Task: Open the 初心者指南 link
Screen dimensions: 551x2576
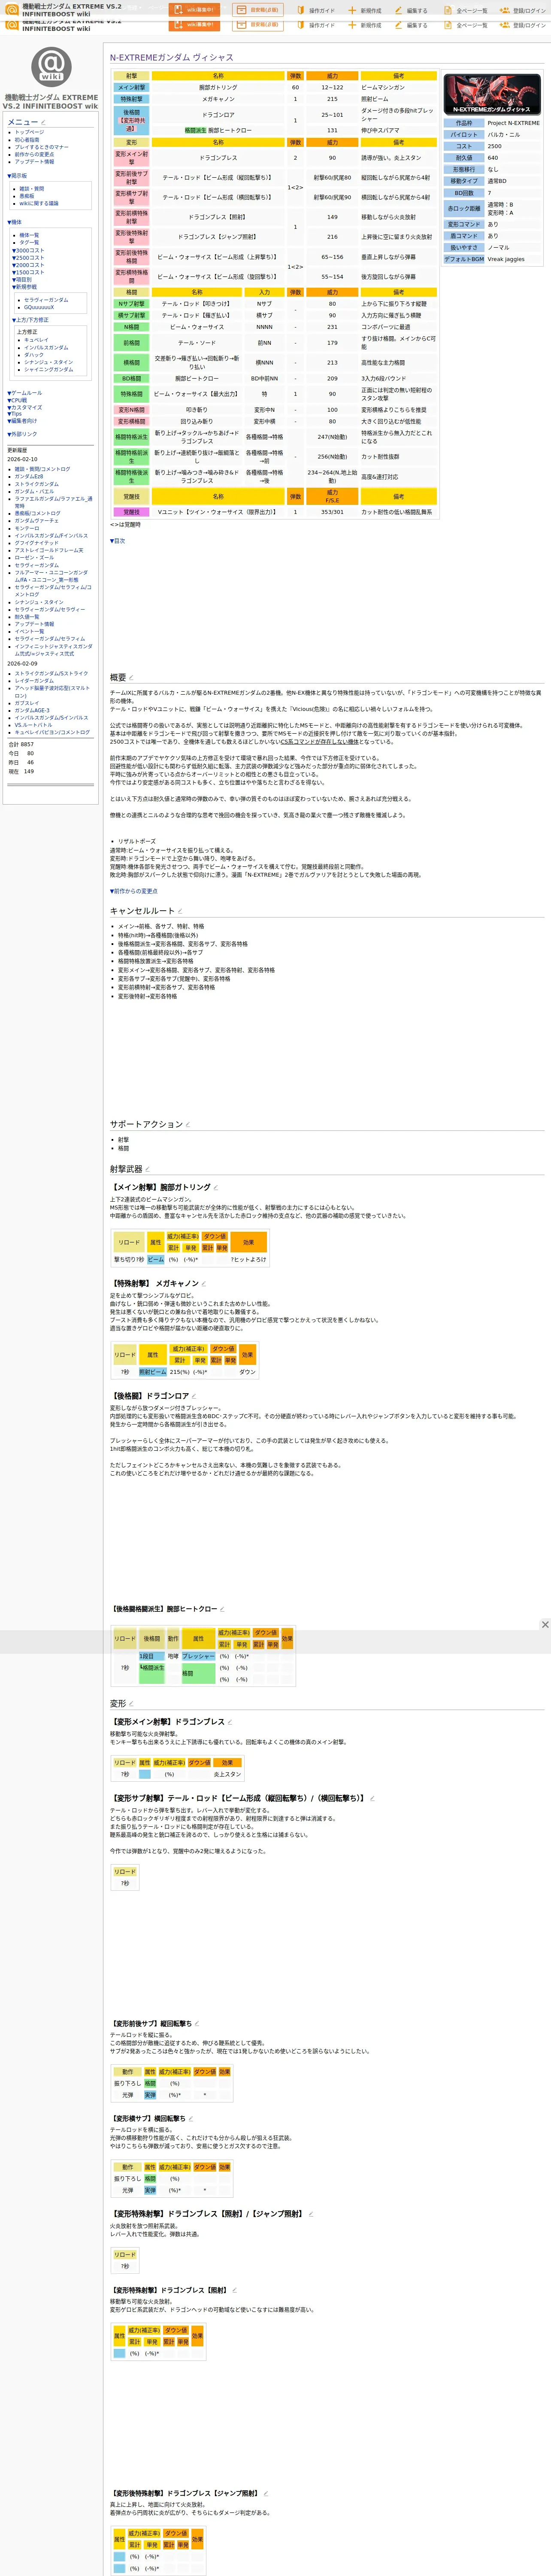Action: (x=27, y=140)
